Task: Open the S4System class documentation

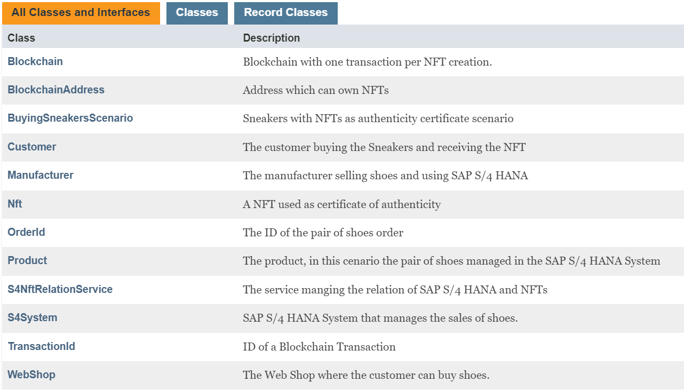Action: [33, 317]
